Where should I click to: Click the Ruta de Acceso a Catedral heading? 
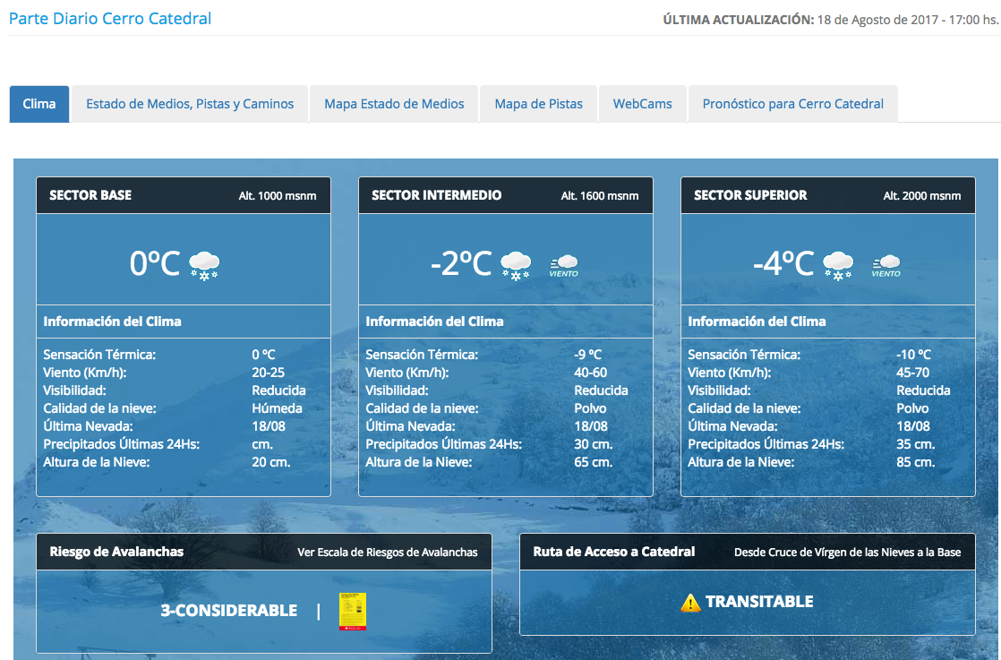tap(613, 552)
